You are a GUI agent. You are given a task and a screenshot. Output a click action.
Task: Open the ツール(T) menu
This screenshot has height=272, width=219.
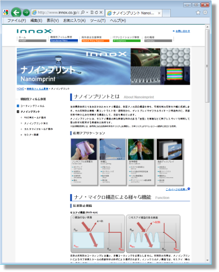click(97, 21)
